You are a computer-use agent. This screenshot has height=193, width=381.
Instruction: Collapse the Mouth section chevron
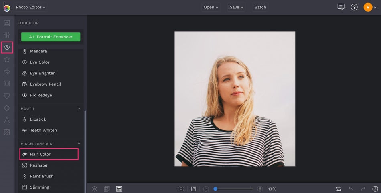[79, 109]
